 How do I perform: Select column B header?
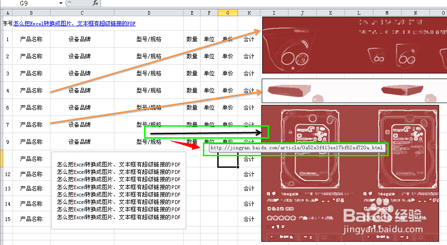point(31,13)
